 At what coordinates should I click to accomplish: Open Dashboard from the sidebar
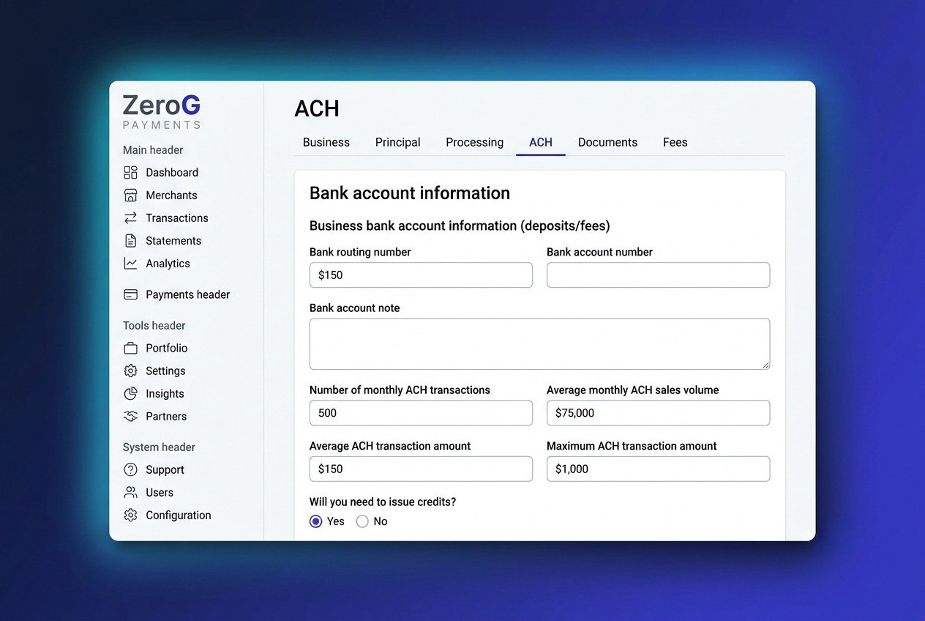(172, 172)
